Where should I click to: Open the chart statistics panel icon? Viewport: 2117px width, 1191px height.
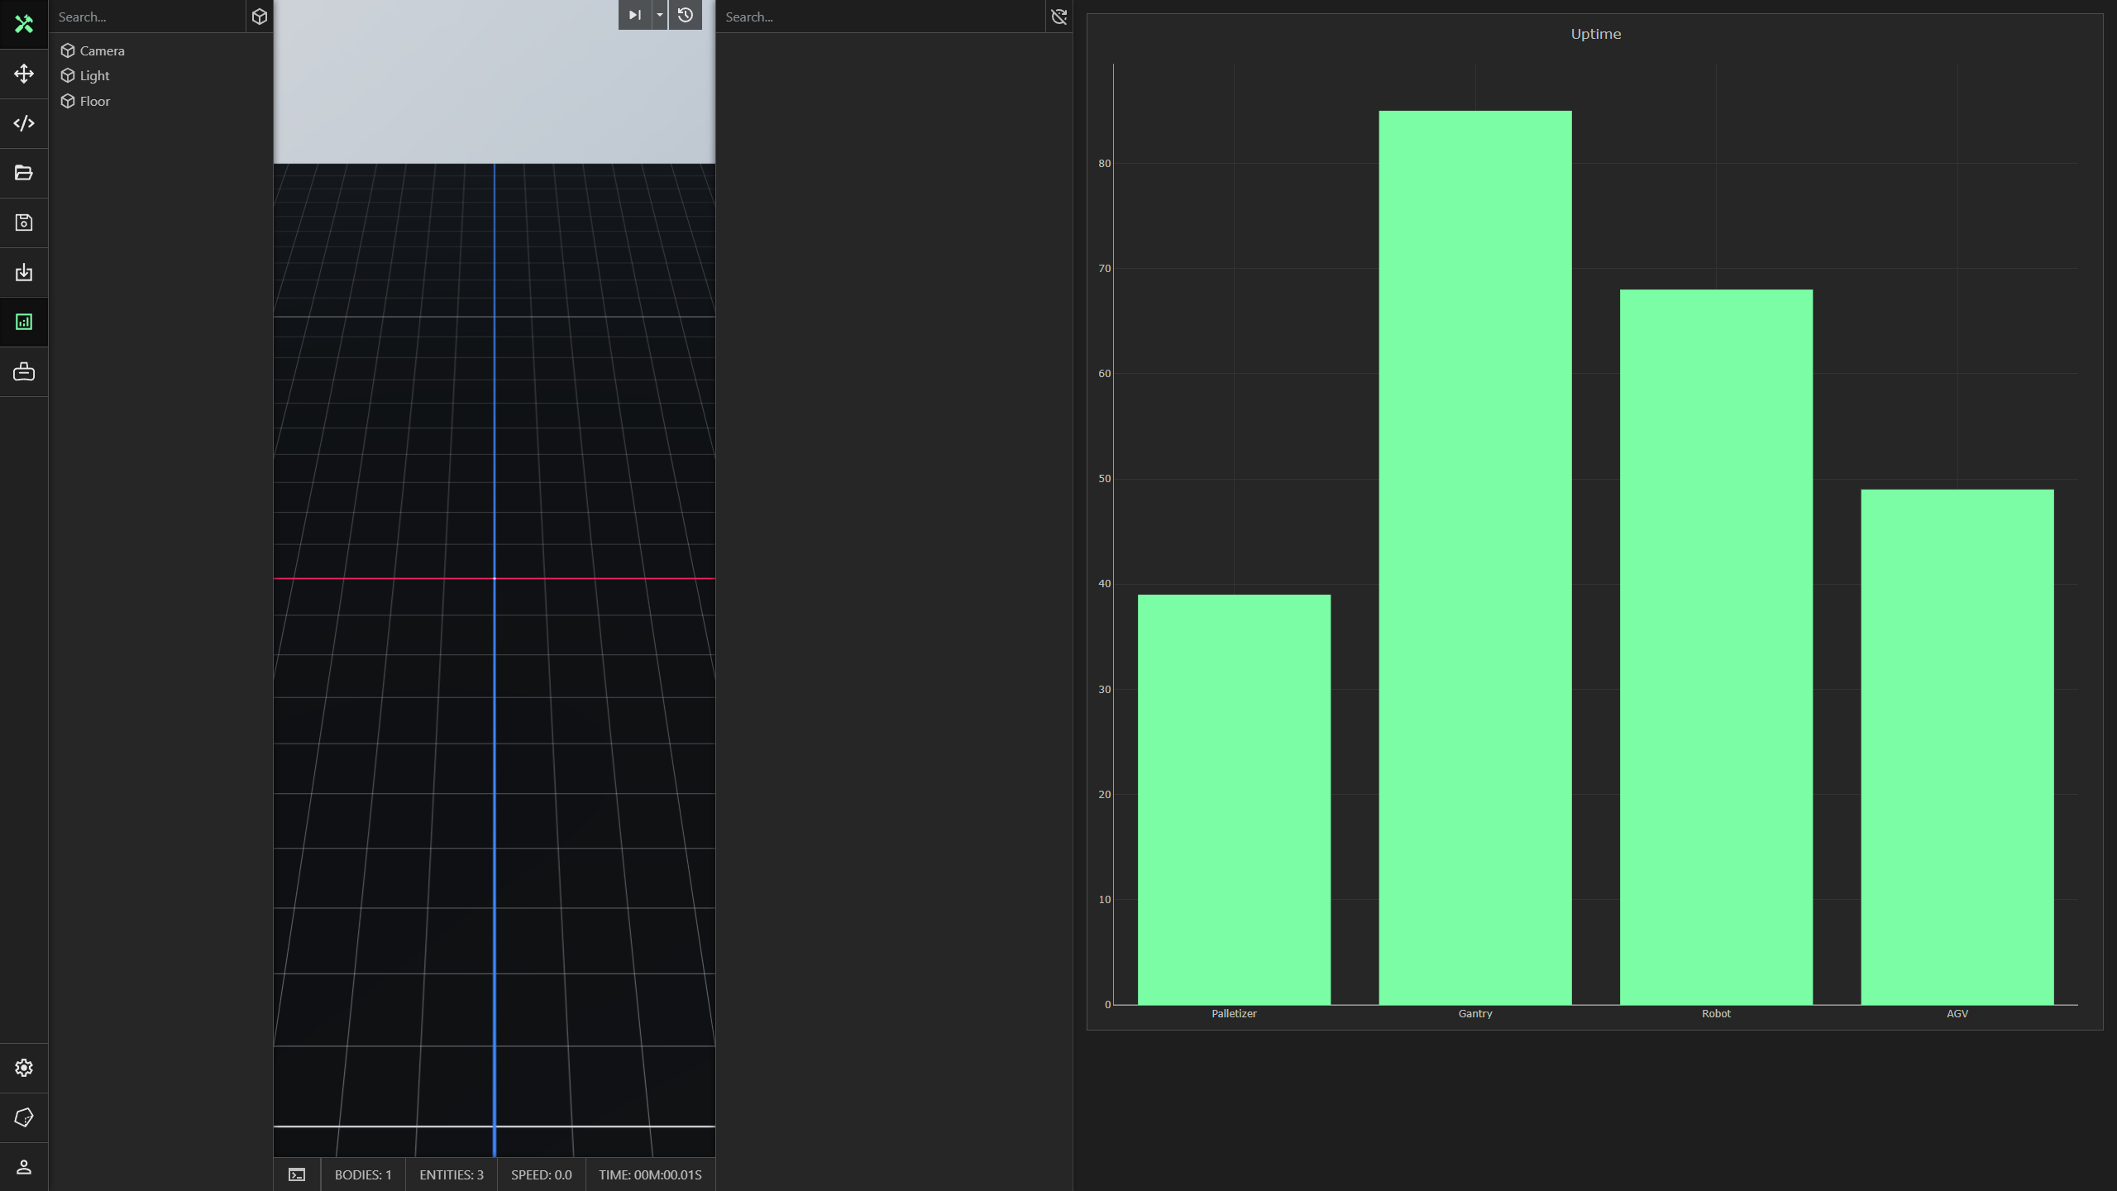click(24, 322)
